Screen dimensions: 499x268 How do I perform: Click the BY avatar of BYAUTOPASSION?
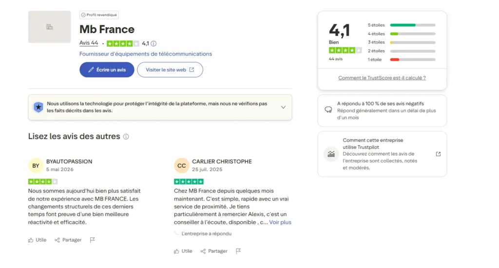(36, 165)
